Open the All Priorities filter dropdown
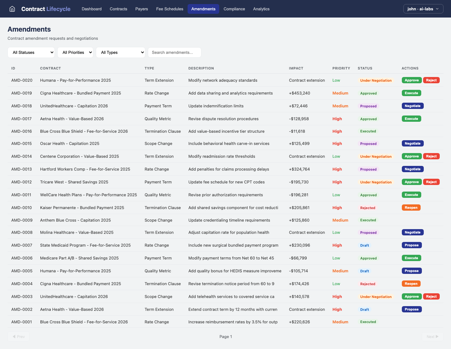451x349 pixels. click(75, 52)
